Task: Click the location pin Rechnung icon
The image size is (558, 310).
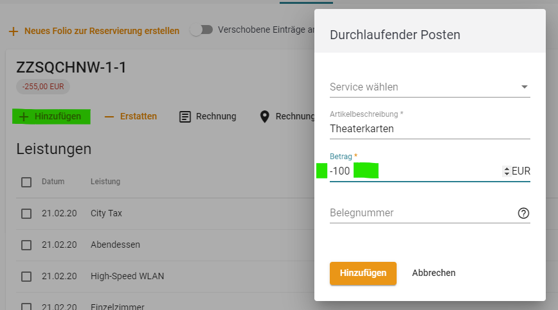Action: pos(264,116)
